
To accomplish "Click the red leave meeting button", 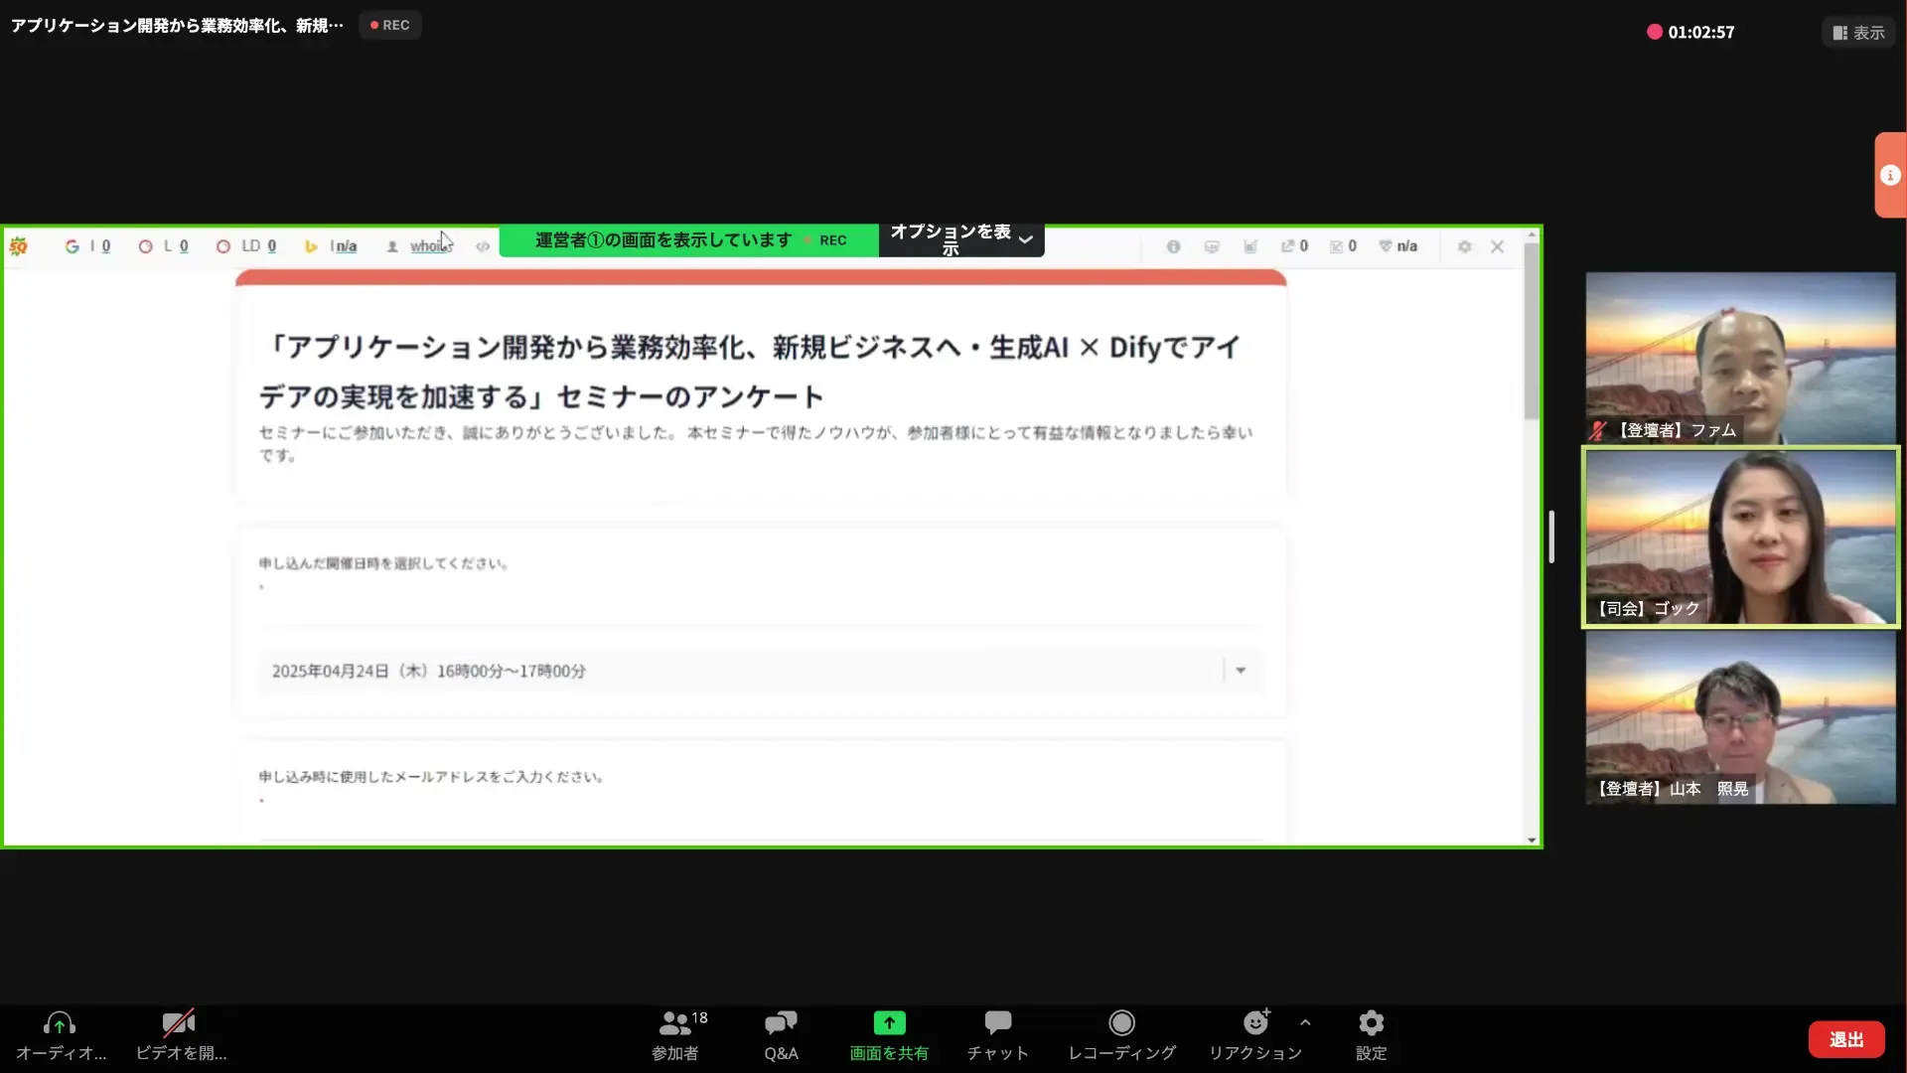I will tap(1846, 1039).
